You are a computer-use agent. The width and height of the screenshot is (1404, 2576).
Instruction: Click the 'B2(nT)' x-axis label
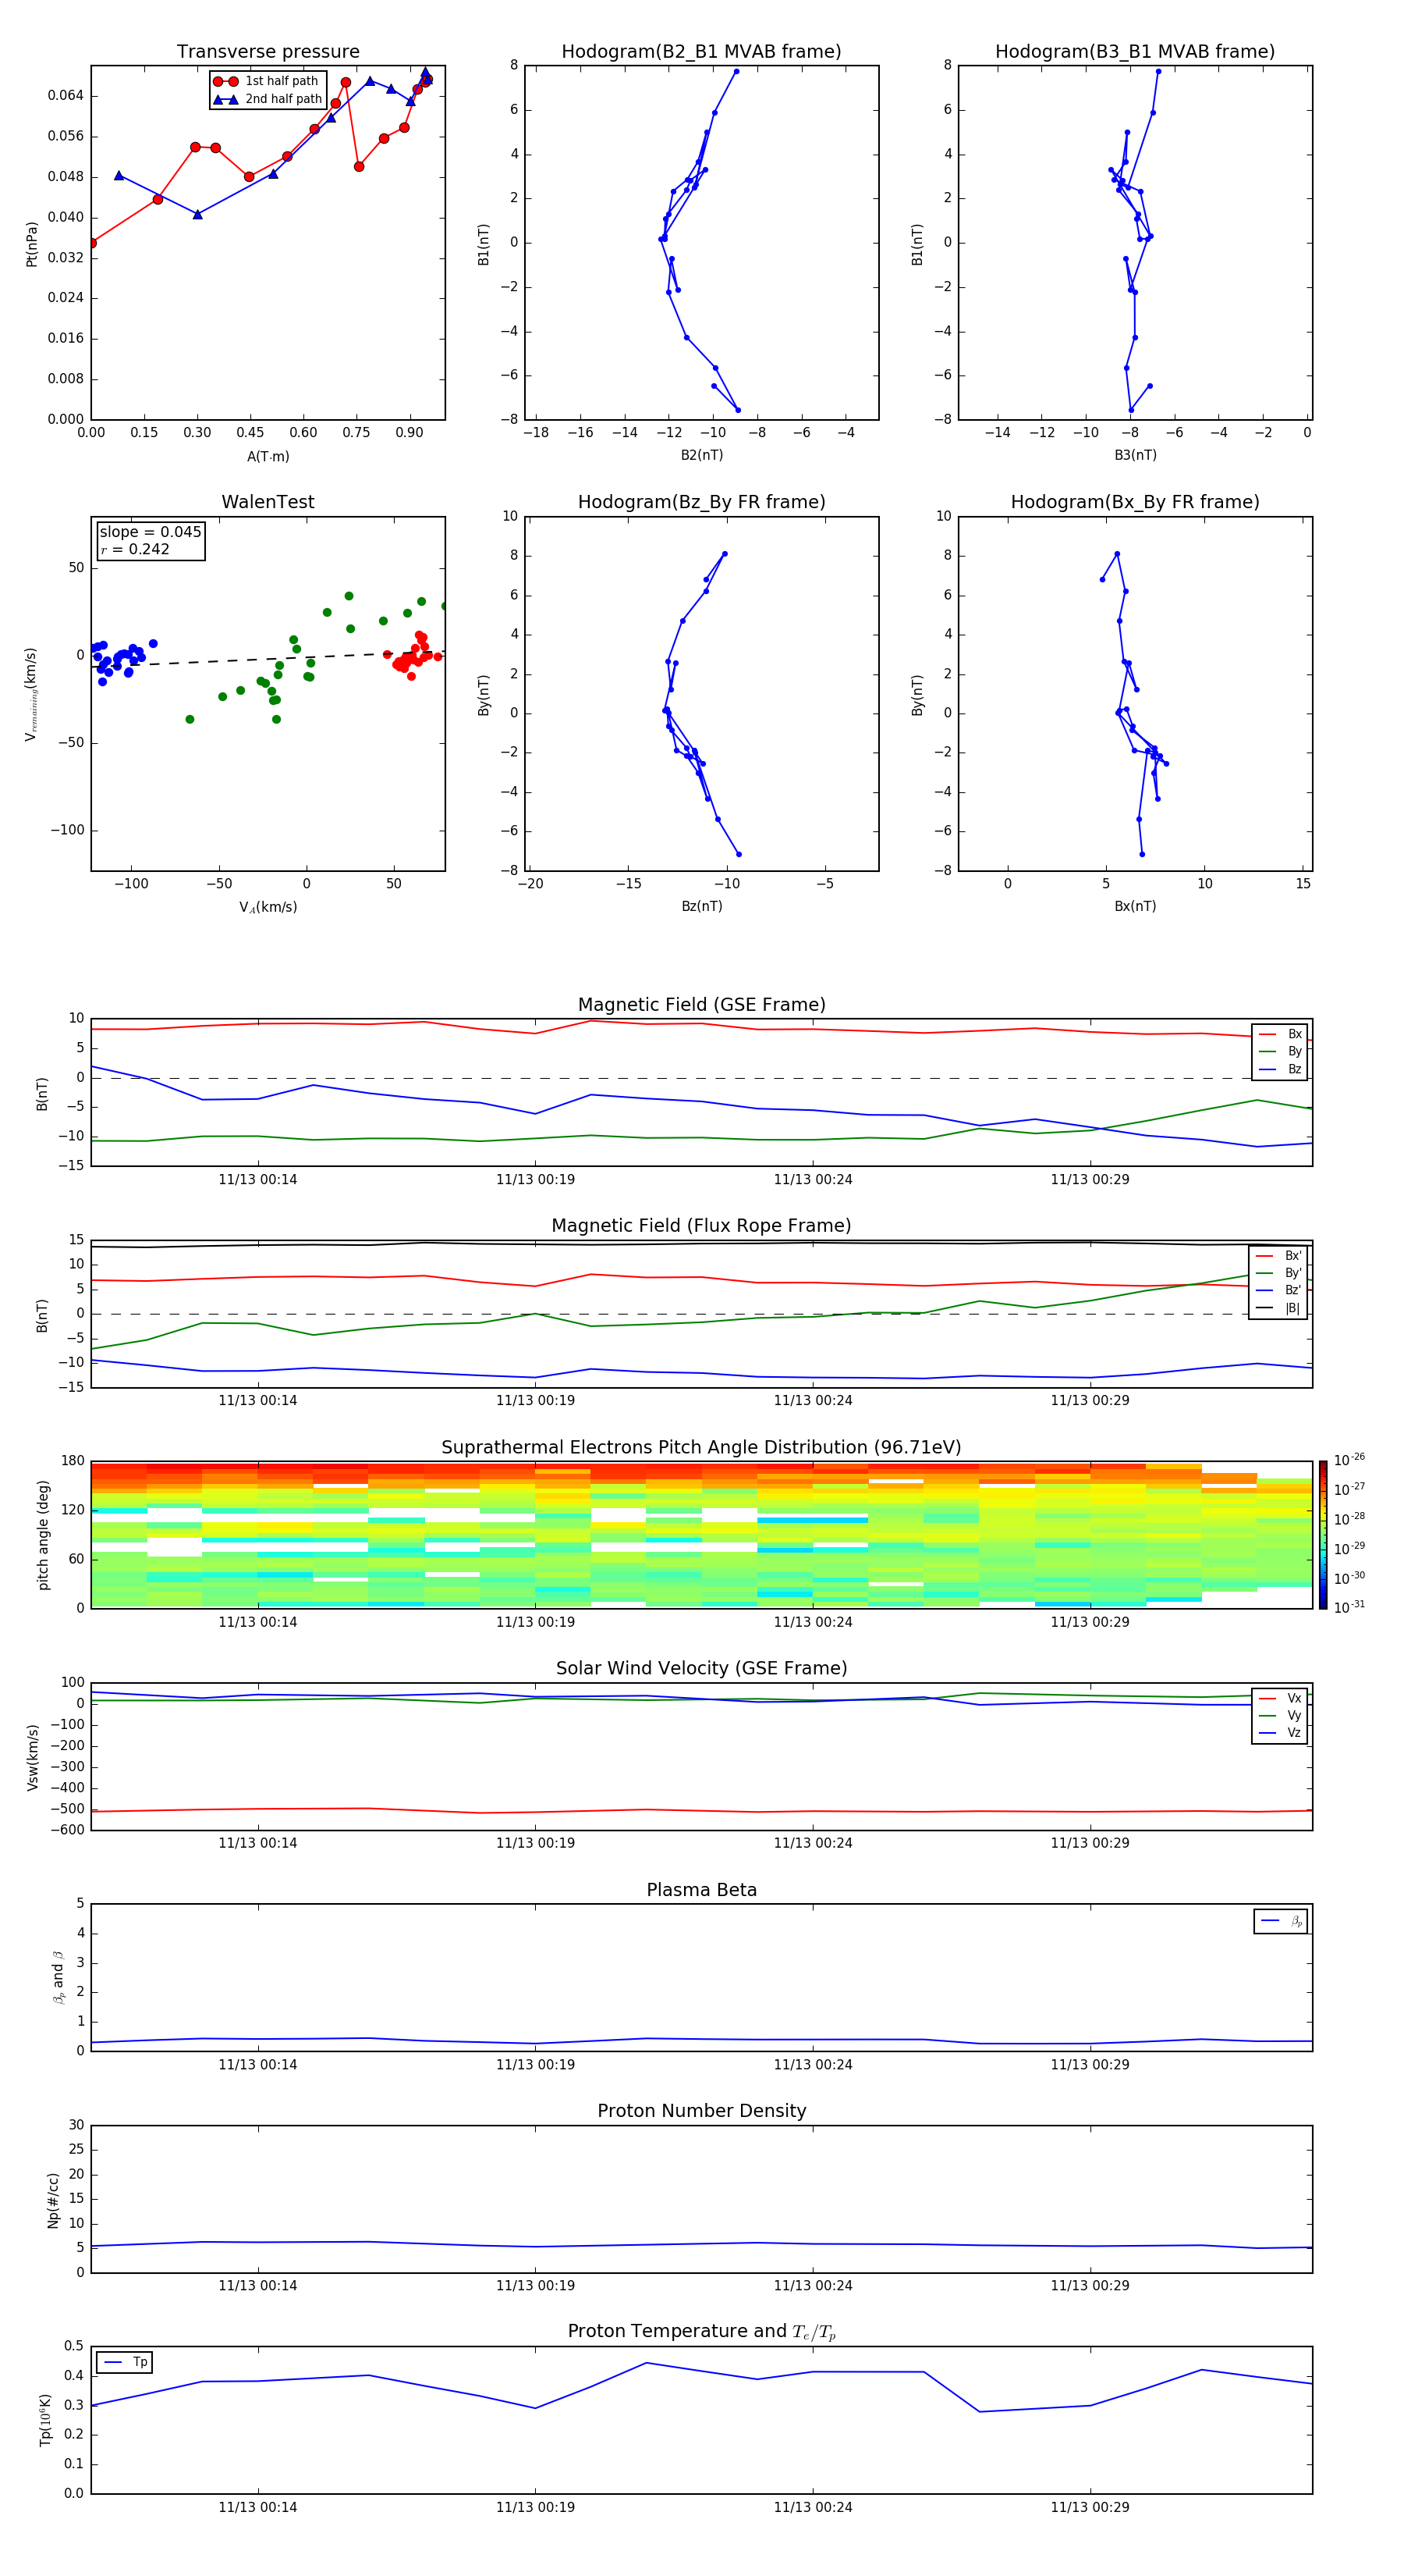point(701,455)
